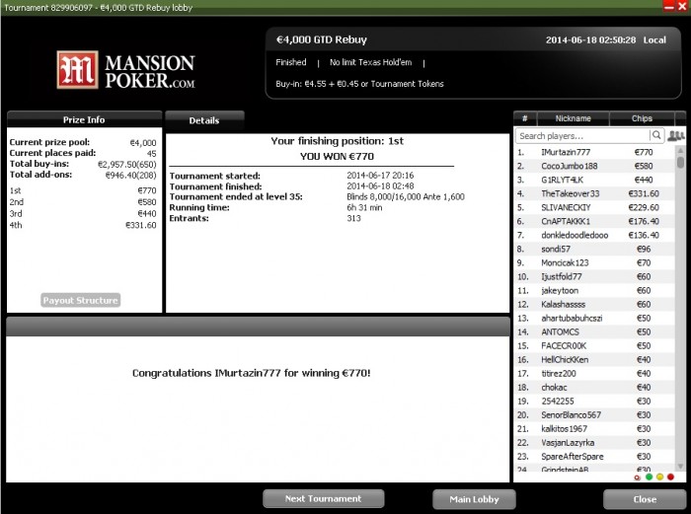Select player kalkitos1967 in the list
This screenshot has width=691, height=514.
point(595,429)
